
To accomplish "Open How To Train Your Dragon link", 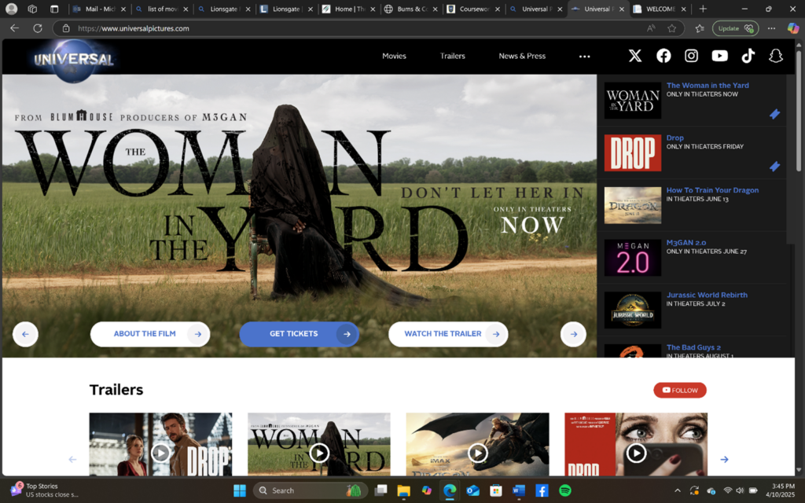I will (x=712, y=189).
